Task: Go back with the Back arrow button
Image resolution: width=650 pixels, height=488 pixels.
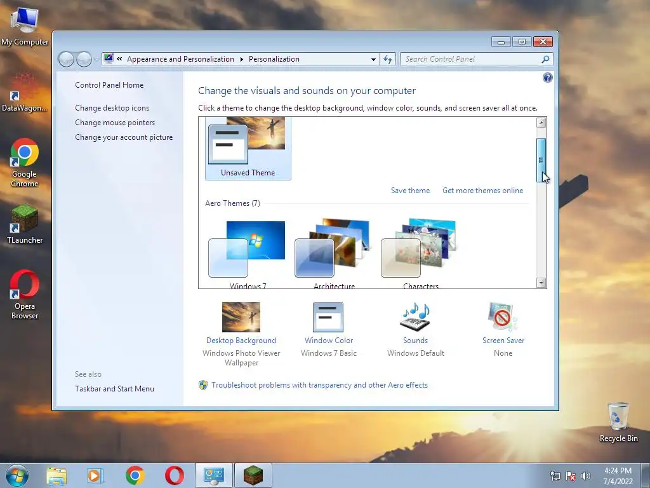Action: click(x=66, y=59)
